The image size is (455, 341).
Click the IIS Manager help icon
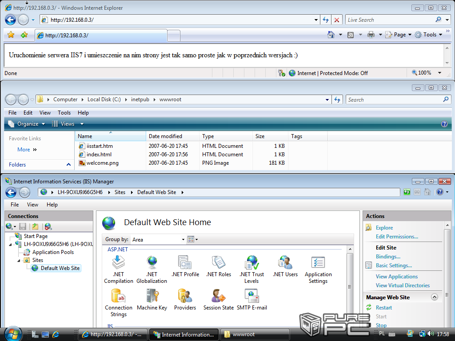pyautogui.click(x=440, y=192)
